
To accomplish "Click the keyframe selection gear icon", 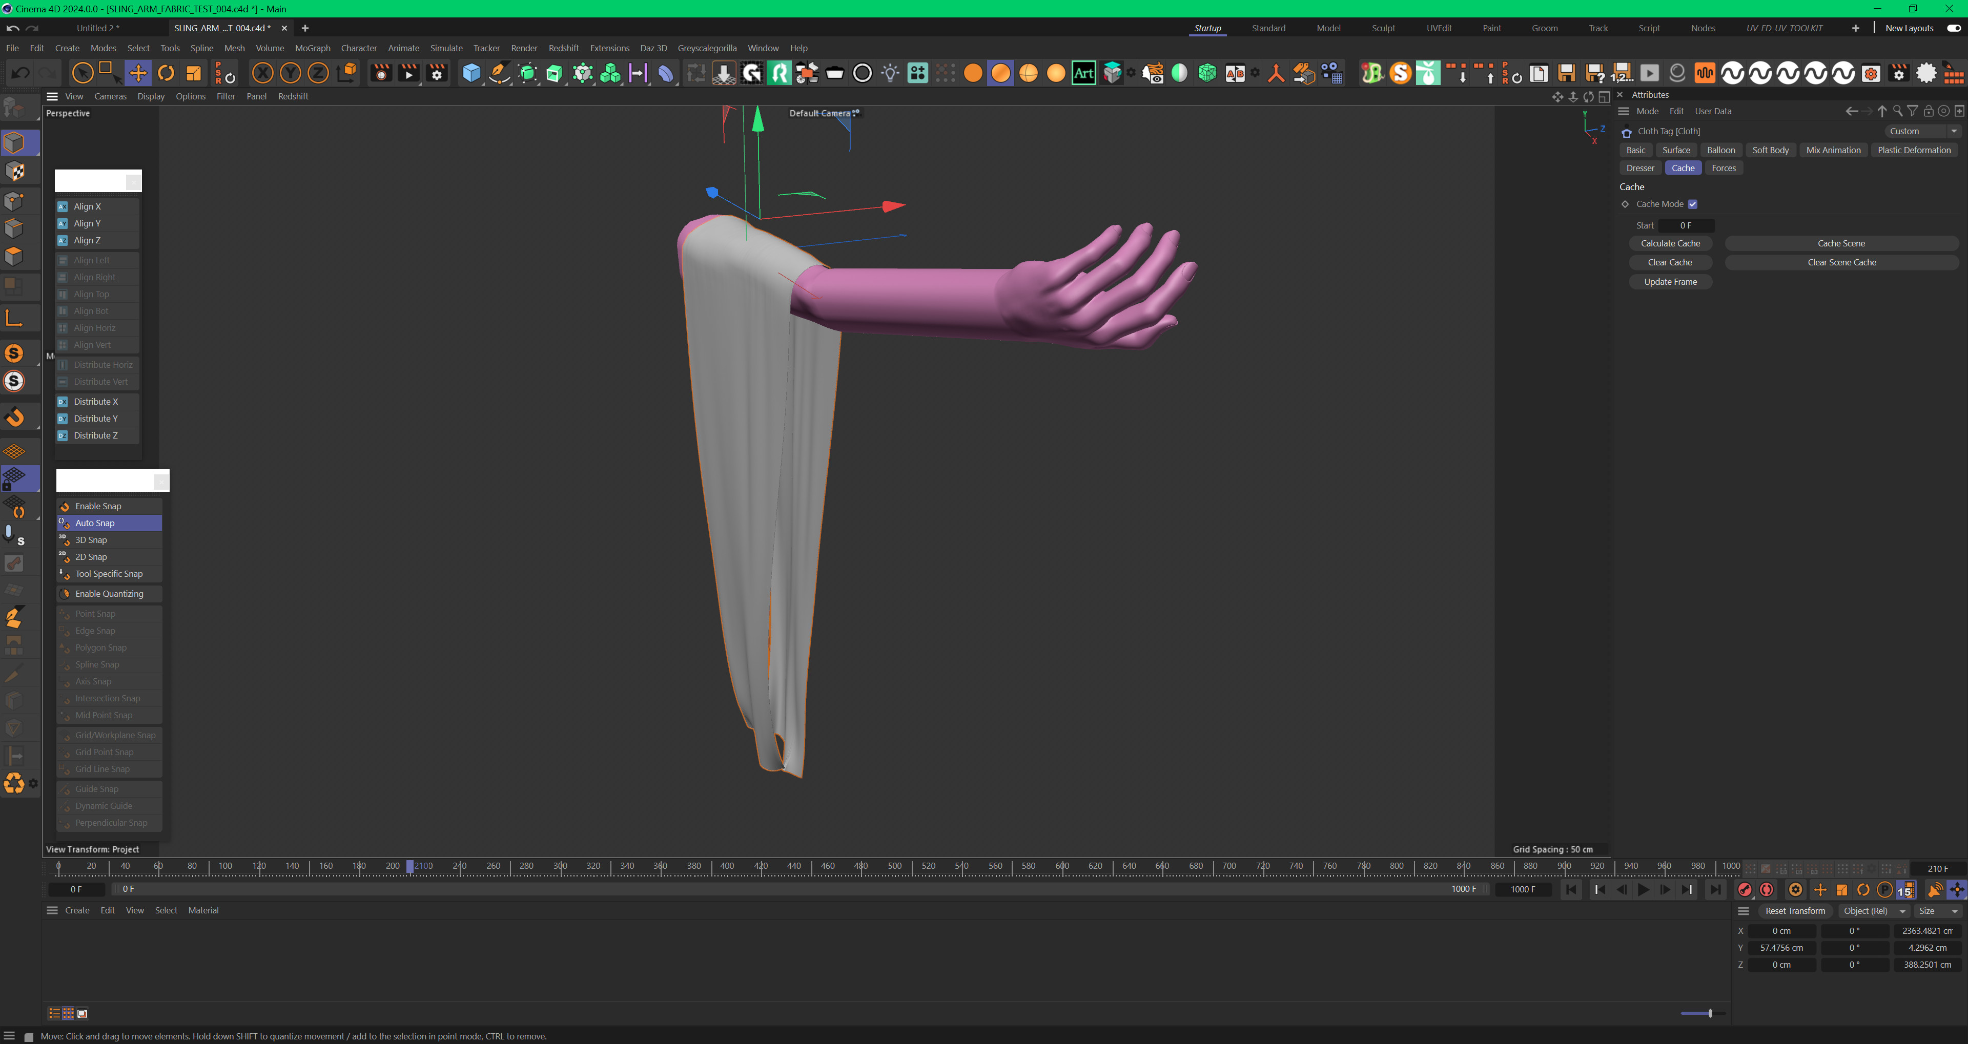I will coord(1795,889).
